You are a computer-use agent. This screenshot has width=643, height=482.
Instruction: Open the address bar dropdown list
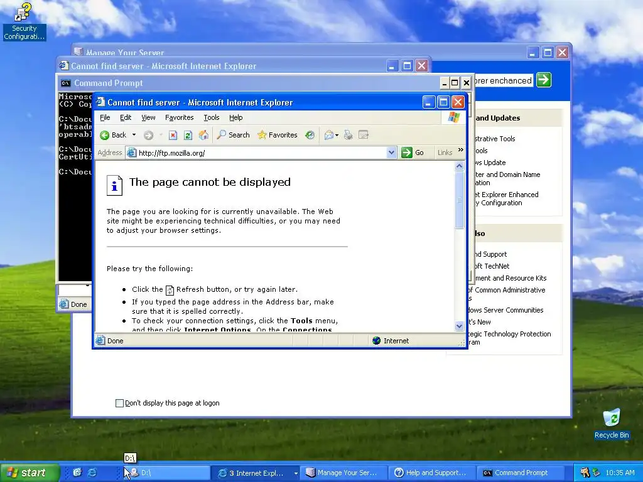pyautogui.click(x=391, y=153)
